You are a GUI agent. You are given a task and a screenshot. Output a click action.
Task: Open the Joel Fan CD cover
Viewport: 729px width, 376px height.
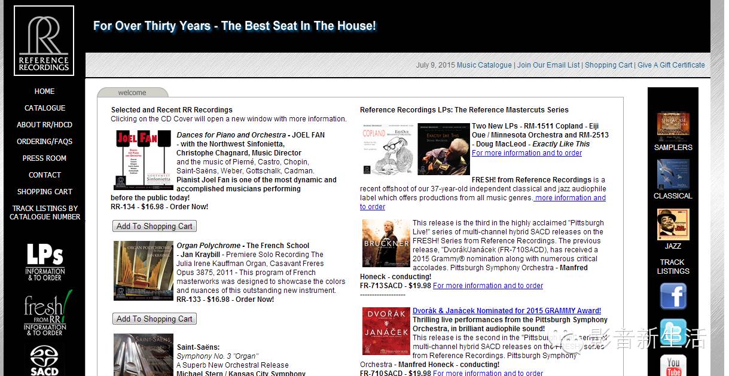tap(144, 160)
